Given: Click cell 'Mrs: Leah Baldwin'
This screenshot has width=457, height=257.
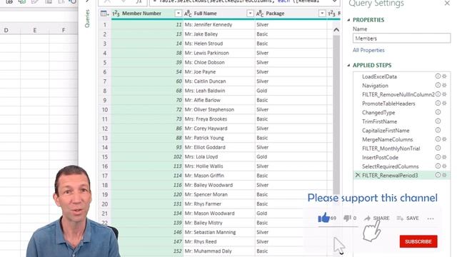Looking at the screenshot, I should point(219,91).
